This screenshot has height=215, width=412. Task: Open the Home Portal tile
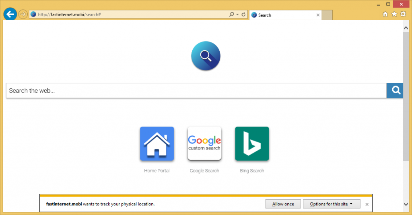[157, 144]
